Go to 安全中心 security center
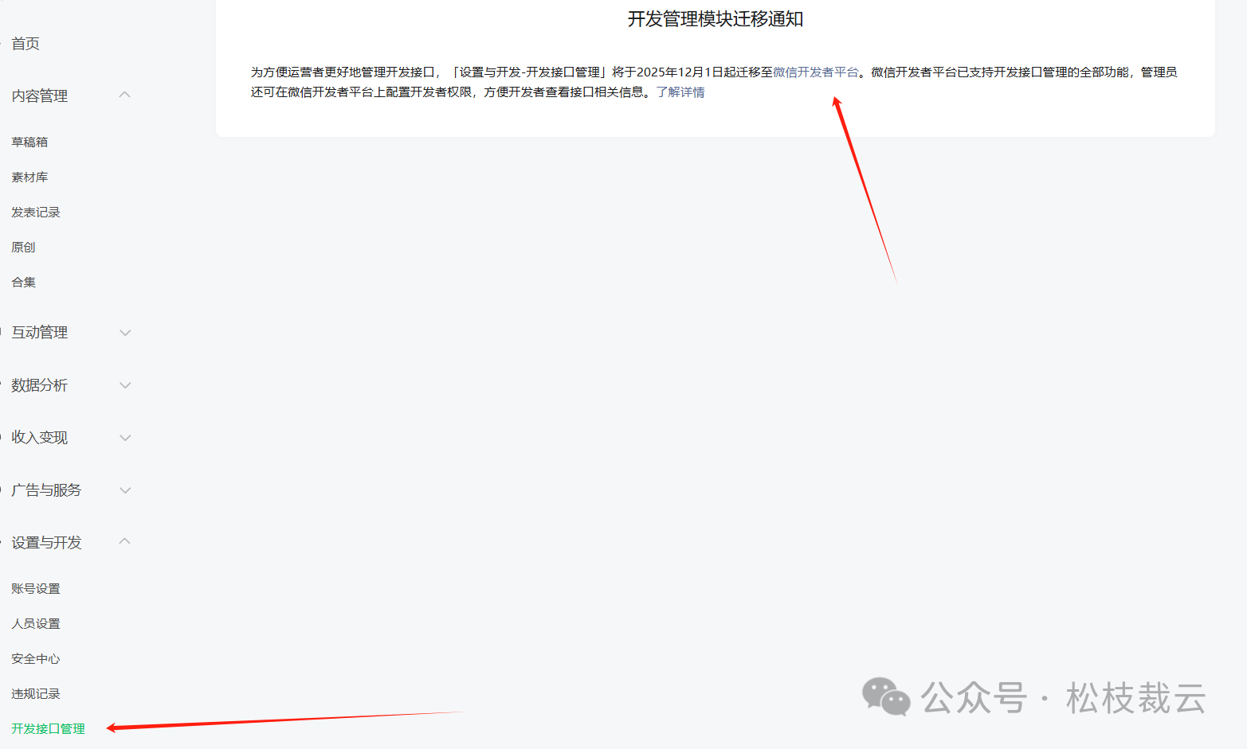1247x749 pixels. pos(36,658)
